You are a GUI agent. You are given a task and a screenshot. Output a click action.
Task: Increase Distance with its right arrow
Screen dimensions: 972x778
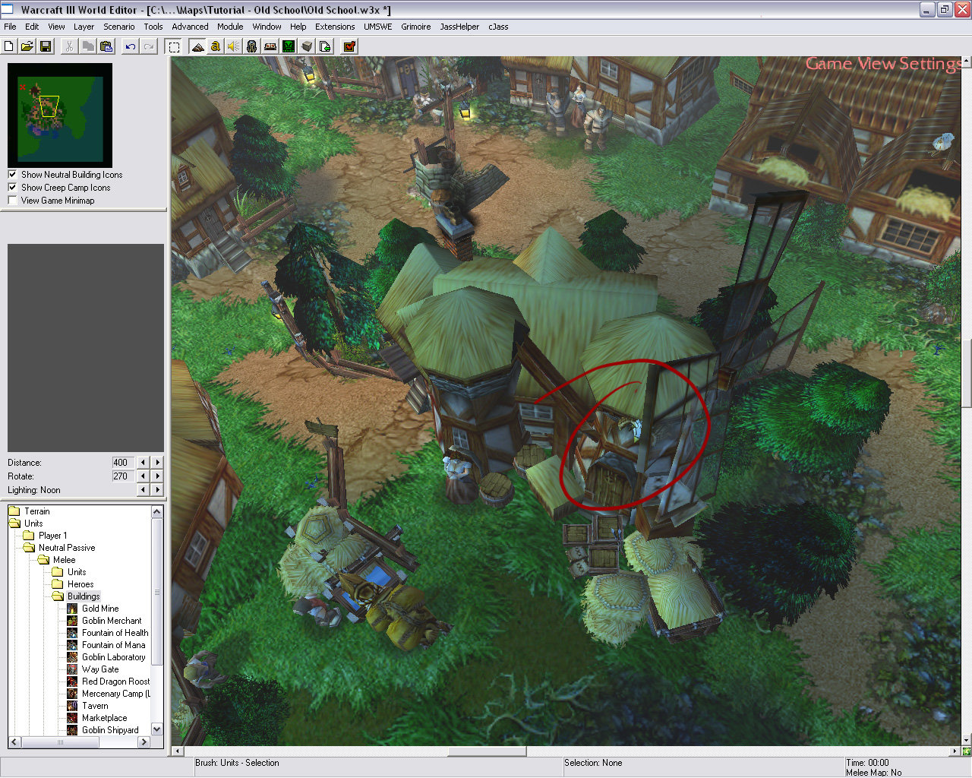(157, 463)
